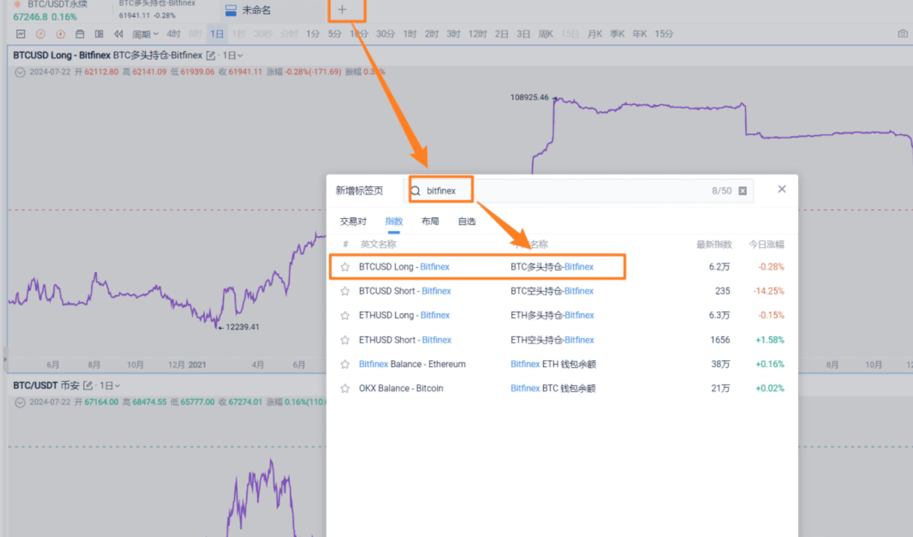Take a chart screenshot with camera icon

coord(903,34)
